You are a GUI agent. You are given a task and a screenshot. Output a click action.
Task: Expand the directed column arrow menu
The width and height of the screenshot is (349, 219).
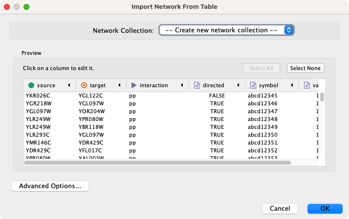[238, 85]
